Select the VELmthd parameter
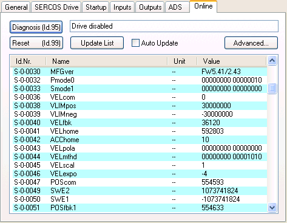Screen dimensions: 287x223 (x=64, y=157)
